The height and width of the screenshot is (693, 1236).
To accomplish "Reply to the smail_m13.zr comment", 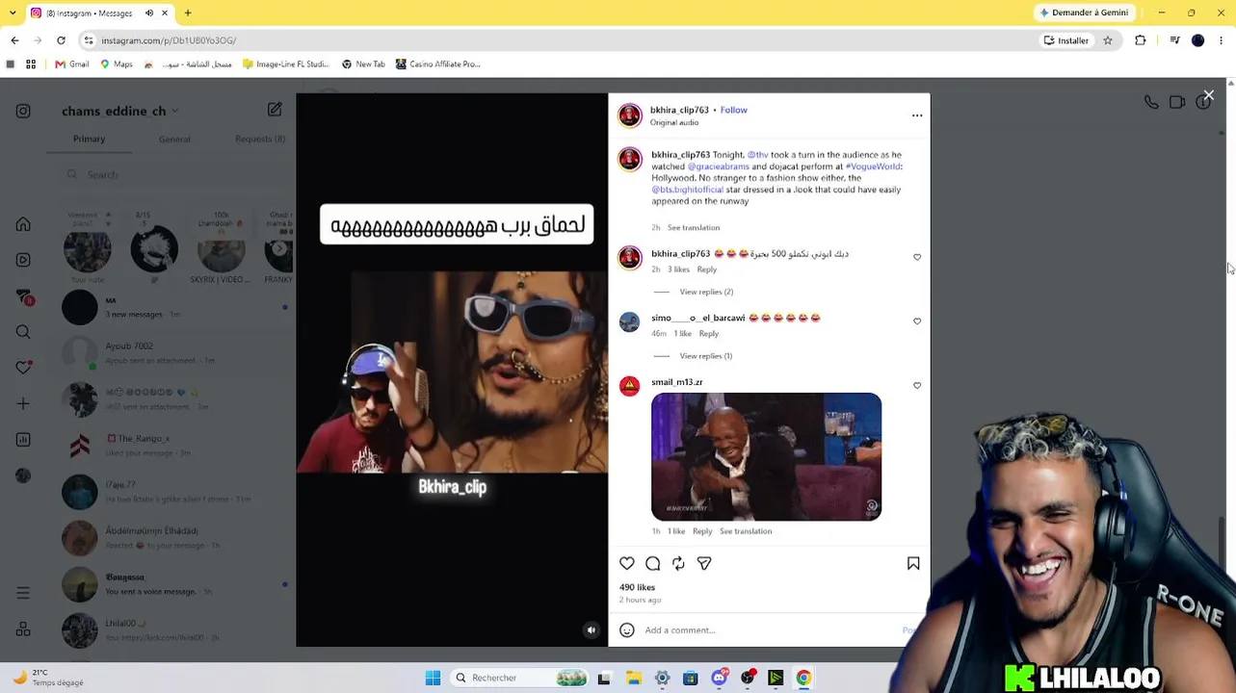I will pyautogui.click(x=702, y=531).
